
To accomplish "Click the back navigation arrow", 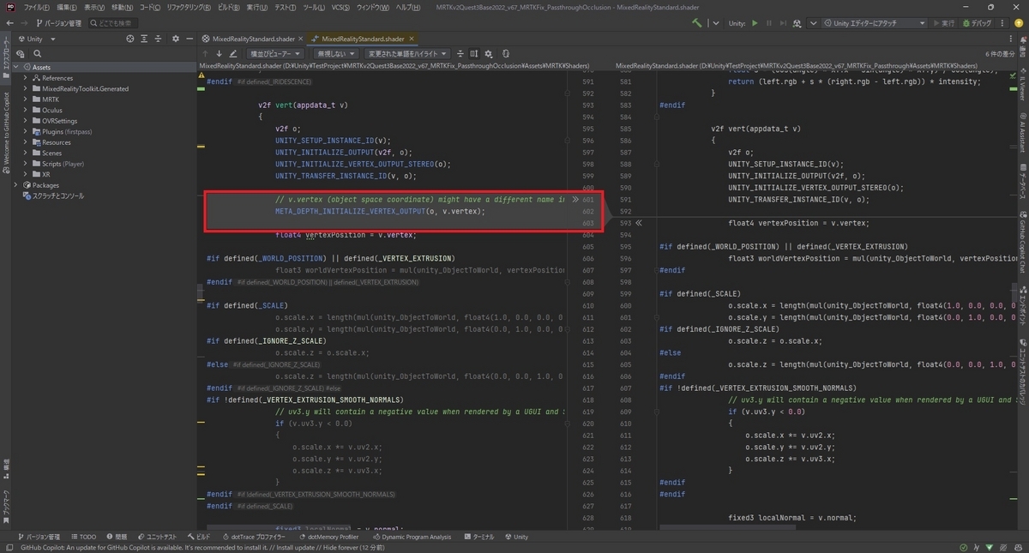I will [x=10, y=23].
